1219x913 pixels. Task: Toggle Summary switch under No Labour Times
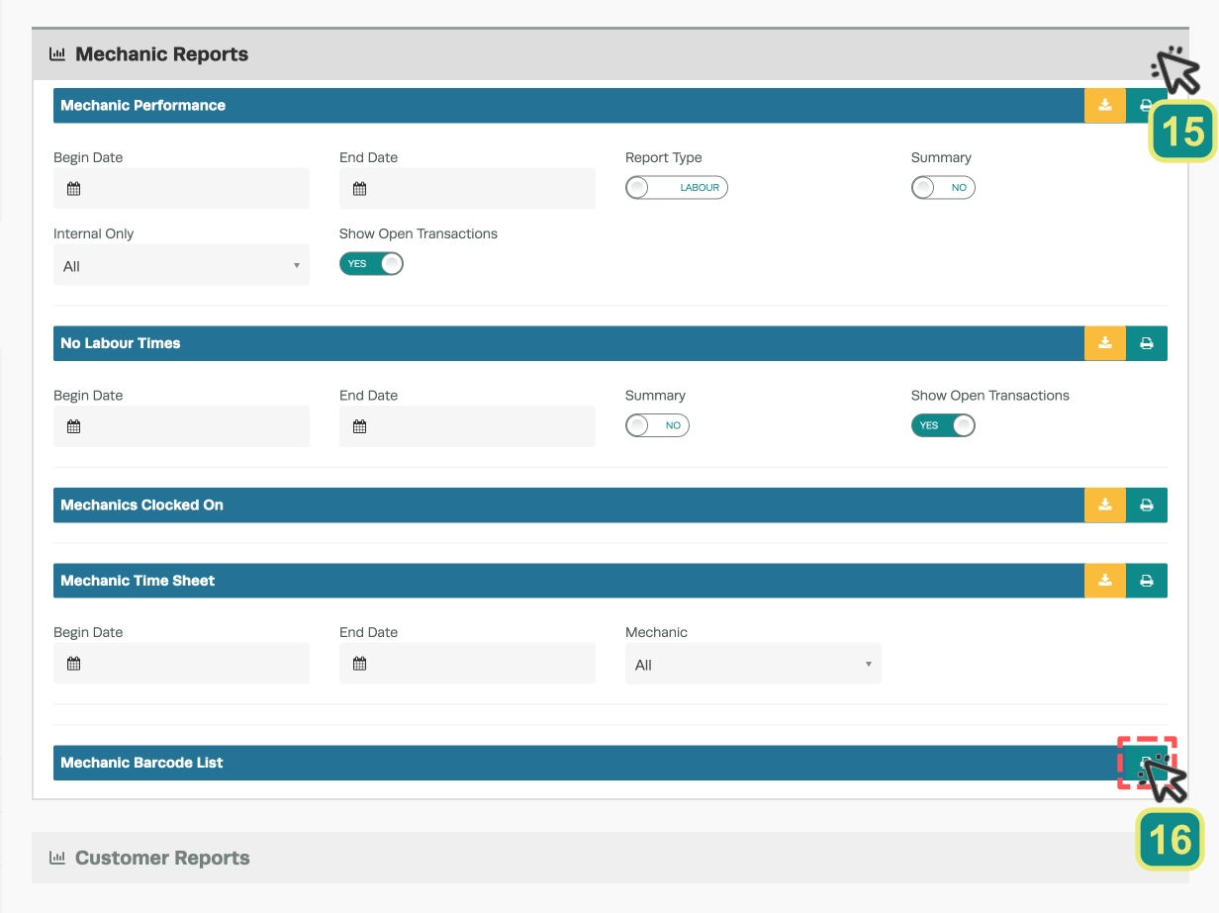click(657, 425)
